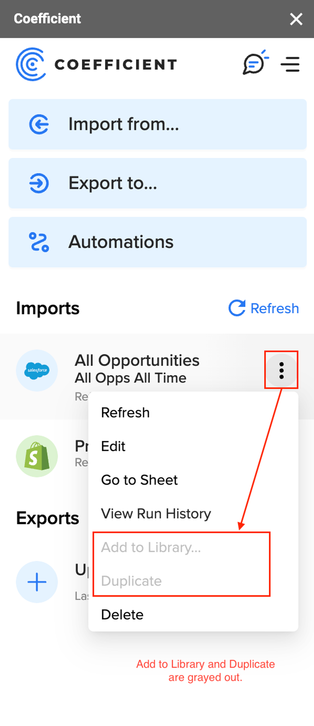Open the hamburger menu icon
314x726 pixels.
(290, 64)
